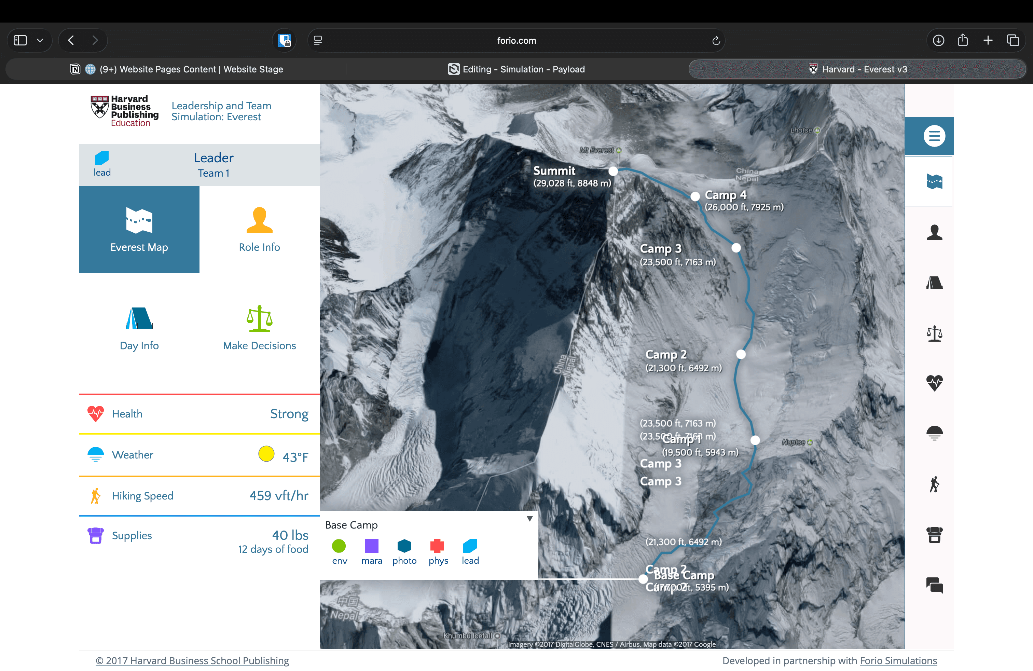Open the hamburger menu atop the right sidebar

935,136
